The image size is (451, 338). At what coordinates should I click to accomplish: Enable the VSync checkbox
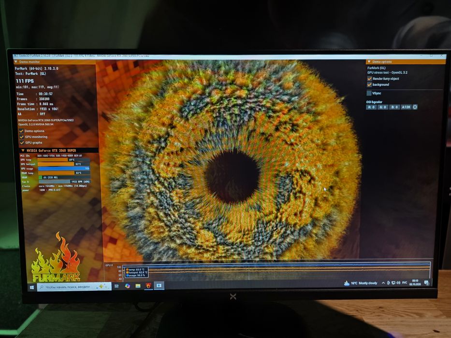369,93
